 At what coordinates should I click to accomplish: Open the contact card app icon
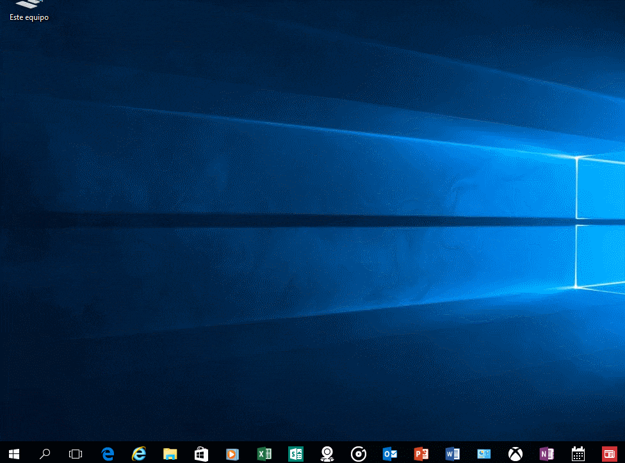484,454
